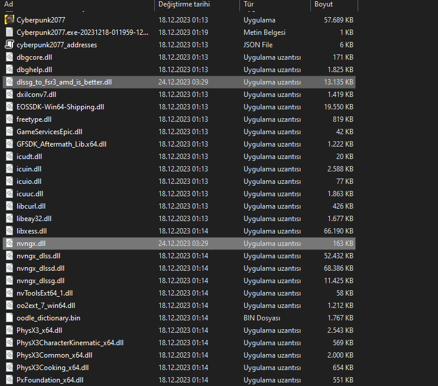
Task: Click the libcurl.dll file icon
Action: point(9,206)
